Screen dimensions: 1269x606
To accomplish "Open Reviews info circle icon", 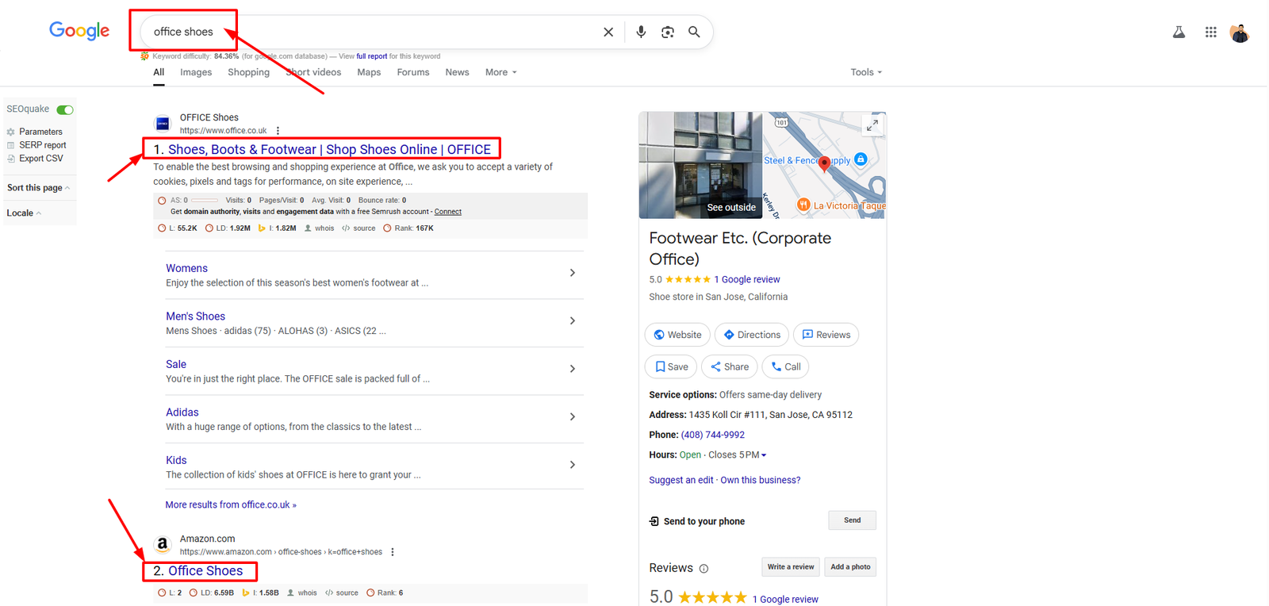I will coord(704,569).
